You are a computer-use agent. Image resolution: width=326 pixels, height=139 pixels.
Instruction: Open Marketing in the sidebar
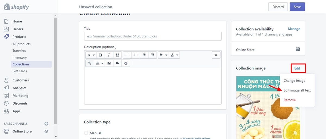point(20,96)
